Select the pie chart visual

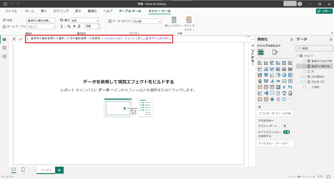pos(278,75)
